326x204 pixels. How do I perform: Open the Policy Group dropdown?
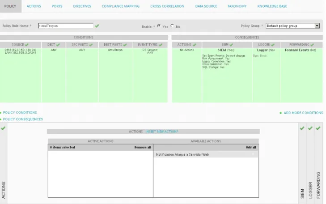pyautogui.click(x=292, y=26)
